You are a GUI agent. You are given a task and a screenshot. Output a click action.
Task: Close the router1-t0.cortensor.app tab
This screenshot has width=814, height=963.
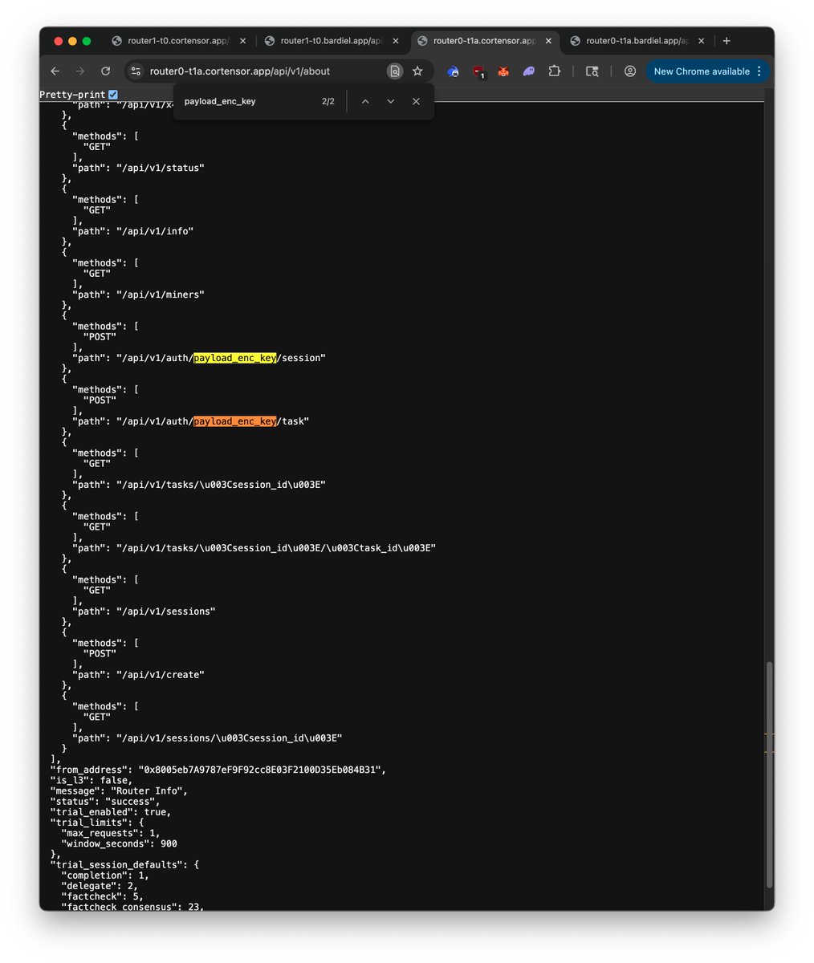pos(243,41)
